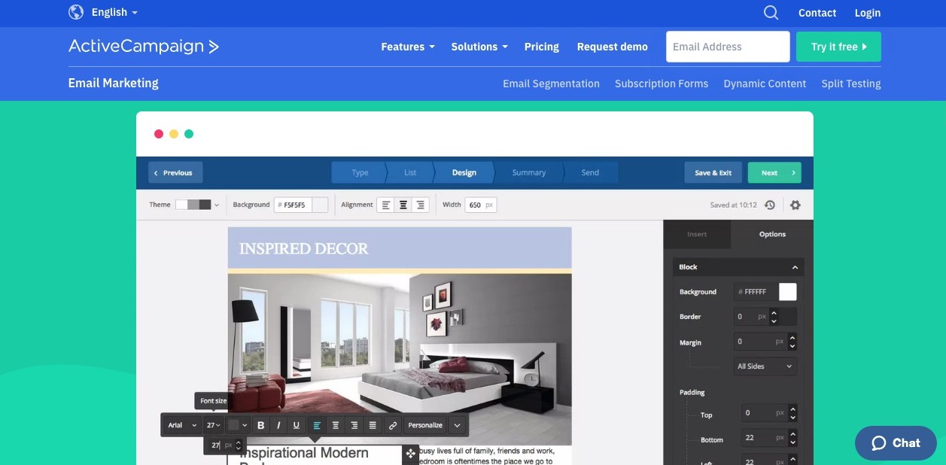This screenshot has height=465, width=946.
Task: Switch to the Insert tab
Action: pyautogui.click(x=697, y=234)
